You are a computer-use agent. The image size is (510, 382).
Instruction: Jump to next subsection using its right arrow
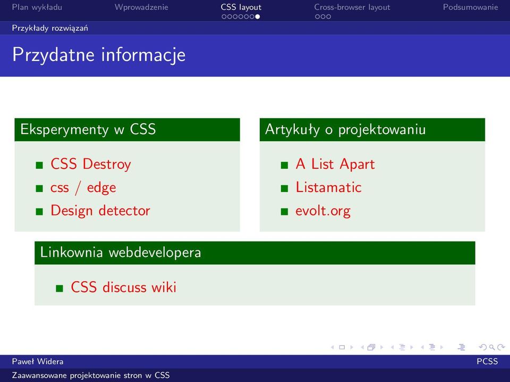[x=412, y=347]
